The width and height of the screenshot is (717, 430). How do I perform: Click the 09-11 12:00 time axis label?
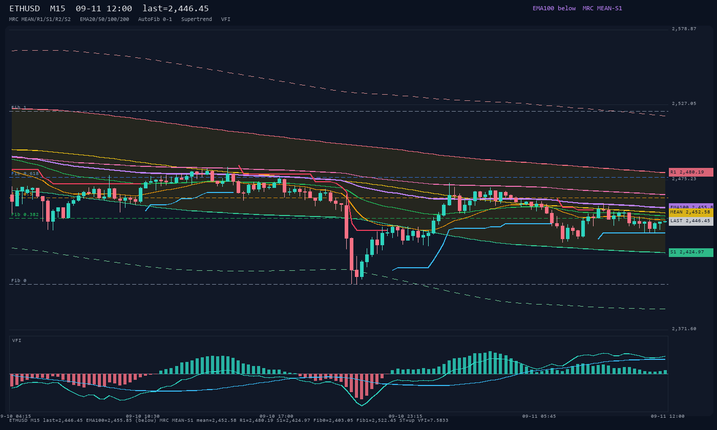point(668,416)
